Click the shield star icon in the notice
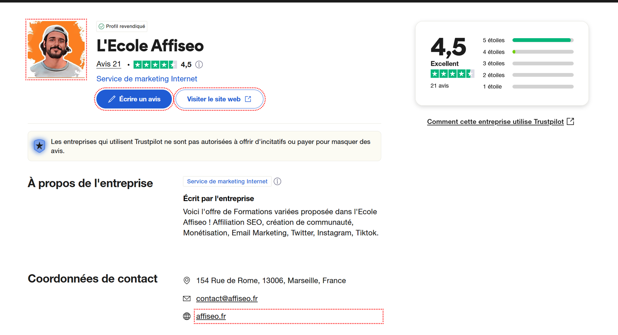Image resolution: width=618 pixels, height=335 pixels. [39, 146]
